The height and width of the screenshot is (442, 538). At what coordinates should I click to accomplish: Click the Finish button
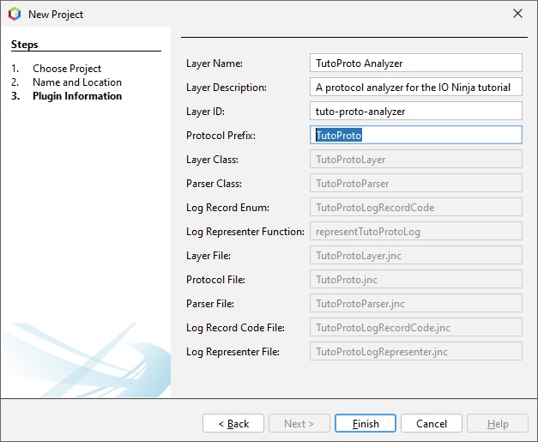click(x=366, y=423)
